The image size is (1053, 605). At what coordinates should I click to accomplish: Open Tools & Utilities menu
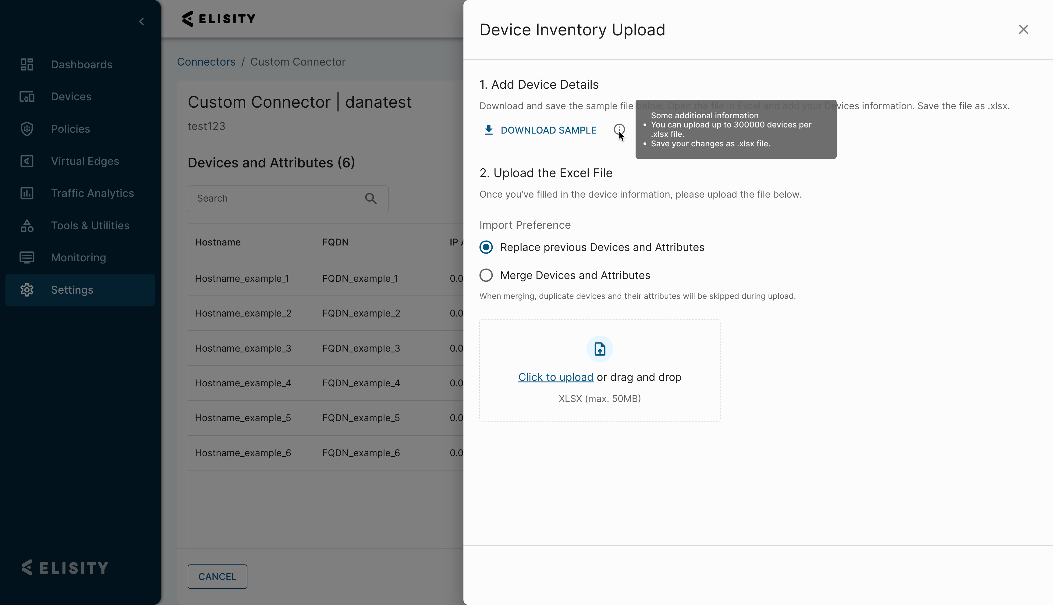point(90,225)
